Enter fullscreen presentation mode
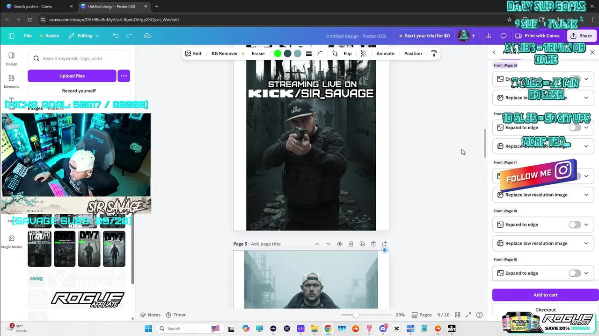599x336 pixels. click(468, 315)
